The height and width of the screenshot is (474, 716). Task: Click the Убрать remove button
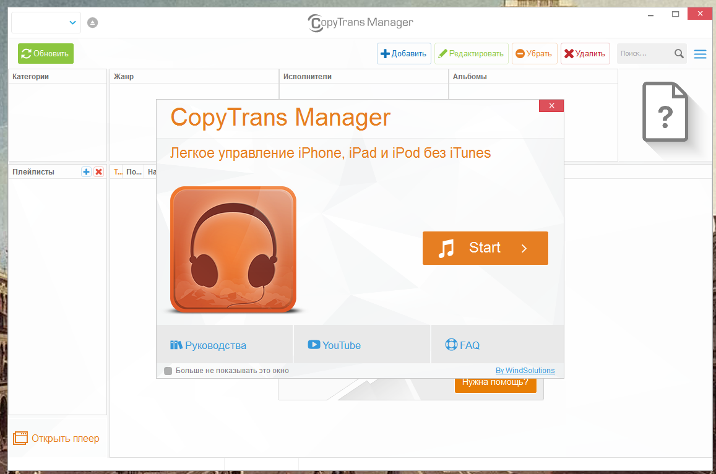[534, 53]
